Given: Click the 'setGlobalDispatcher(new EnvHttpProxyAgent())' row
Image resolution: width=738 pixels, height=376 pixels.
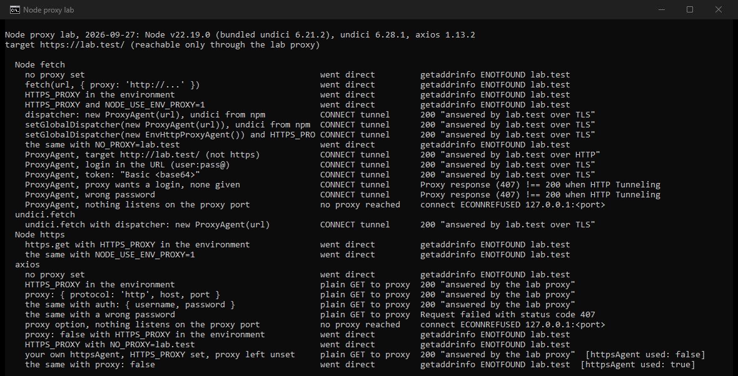Looking at the screenshot, I should [310, 135].
